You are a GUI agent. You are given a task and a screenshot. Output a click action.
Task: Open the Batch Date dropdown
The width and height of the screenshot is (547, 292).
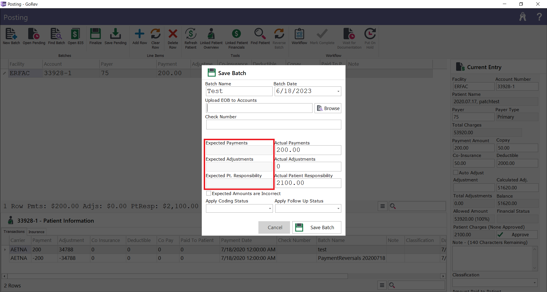[x=338, y=91]
